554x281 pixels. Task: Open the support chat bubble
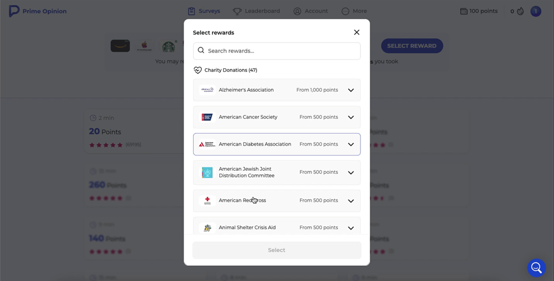[537, 268]
